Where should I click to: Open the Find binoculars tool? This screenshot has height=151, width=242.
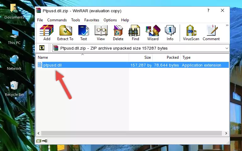[135, 33]
